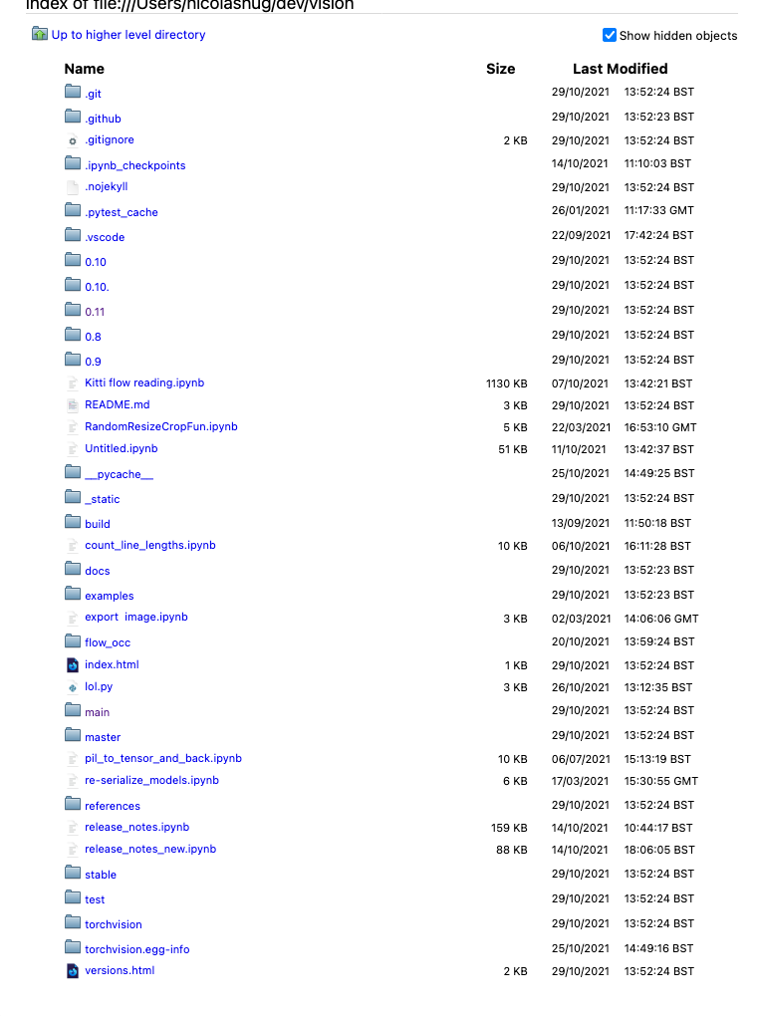The image size is (759, 1016).
Task: Click the up-directory folder arrow icon
Action: [x=40, y=33]
